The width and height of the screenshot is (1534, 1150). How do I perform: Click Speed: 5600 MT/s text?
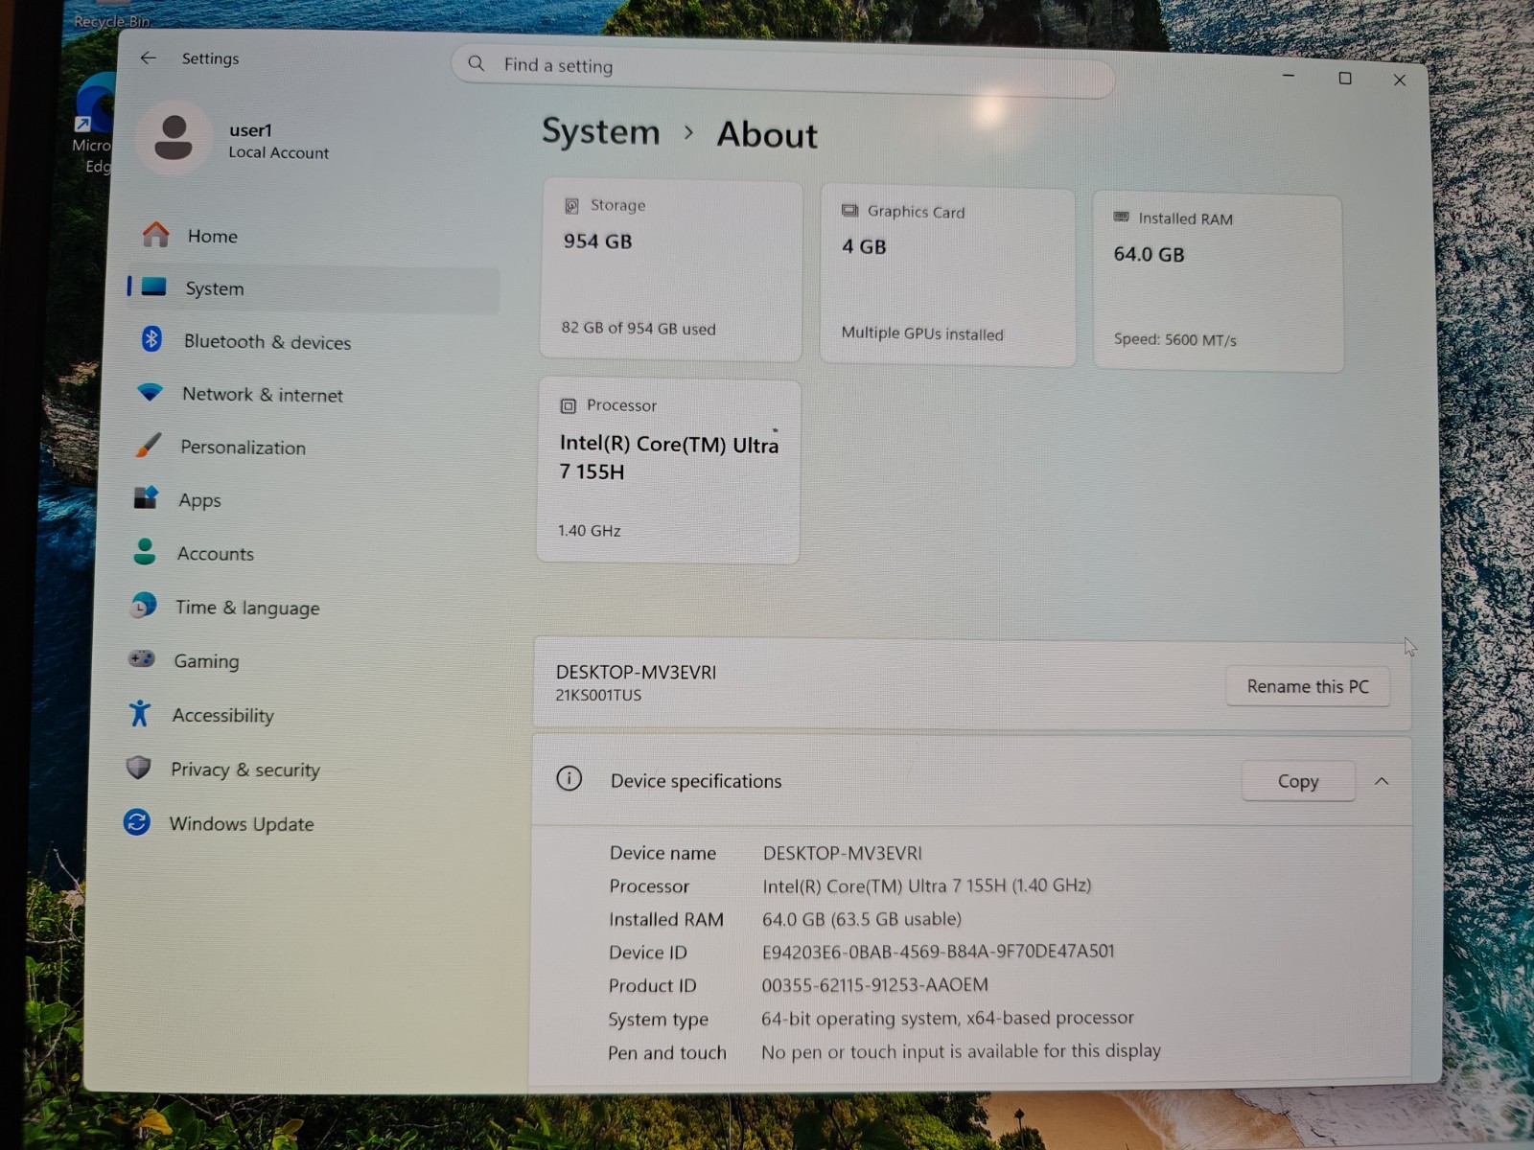(1175, 339)
